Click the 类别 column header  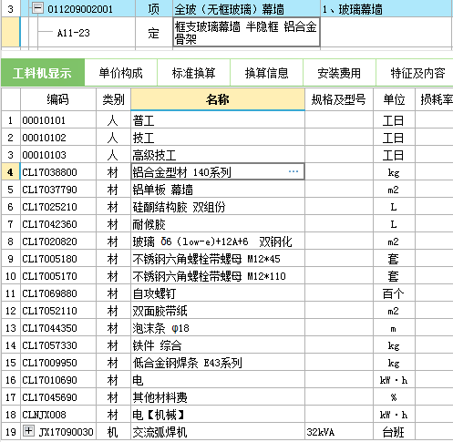tap(113, 99)
